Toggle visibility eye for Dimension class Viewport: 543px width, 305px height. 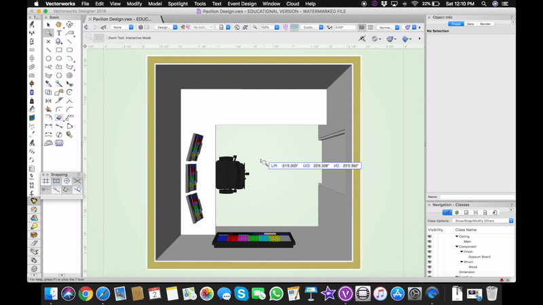coord(430,272)
